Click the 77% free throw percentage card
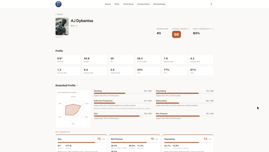 click(174, 71)
